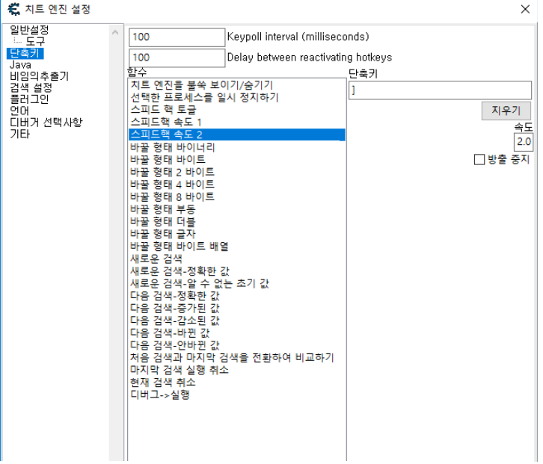Open 기타 settings page
Viewport: 543px width, 464px height.
pos(19,134)
